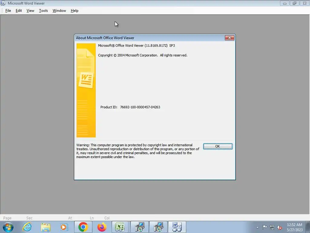Click the copyright warning paragraph

click(138, 151)
